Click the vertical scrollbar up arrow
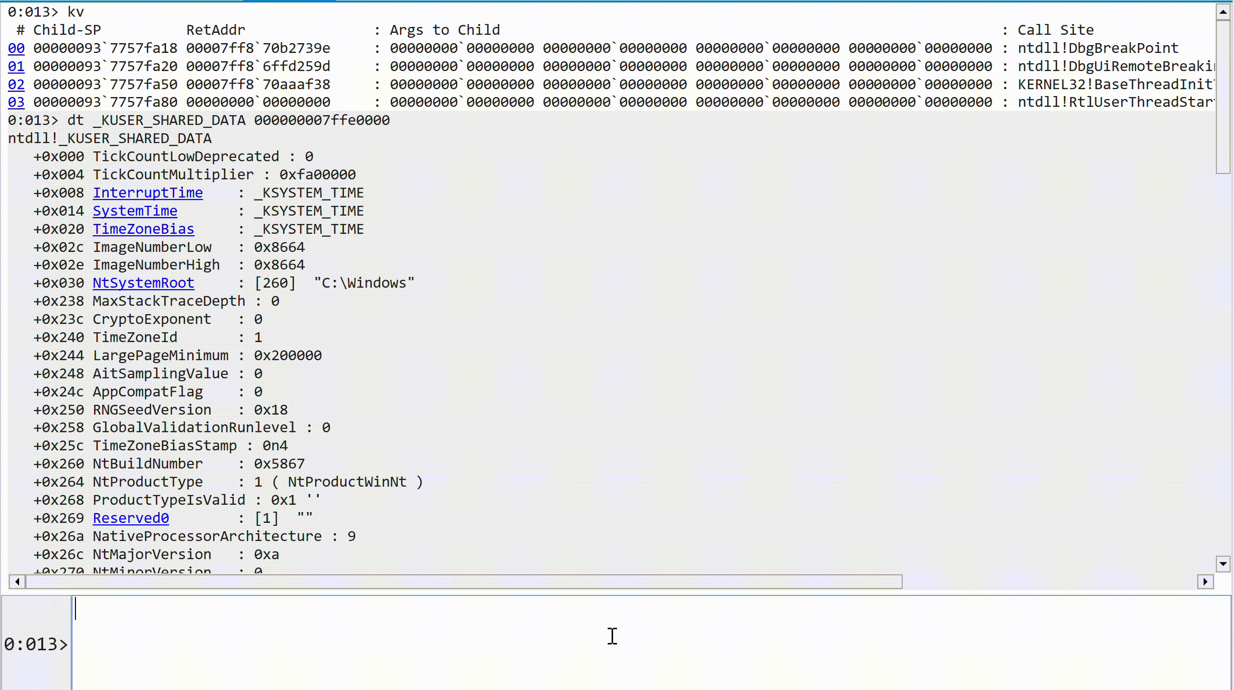Screen dimensions: 1234x690 [1223, 12]
